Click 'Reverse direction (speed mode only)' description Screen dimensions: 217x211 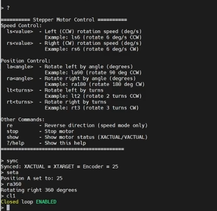point(96,126)
